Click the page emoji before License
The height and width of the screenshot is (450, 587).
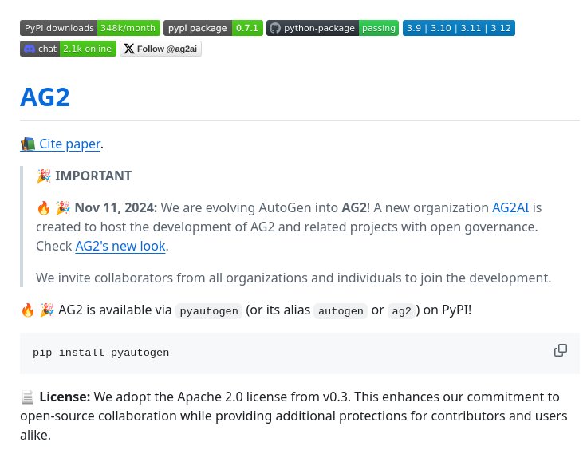28,397
